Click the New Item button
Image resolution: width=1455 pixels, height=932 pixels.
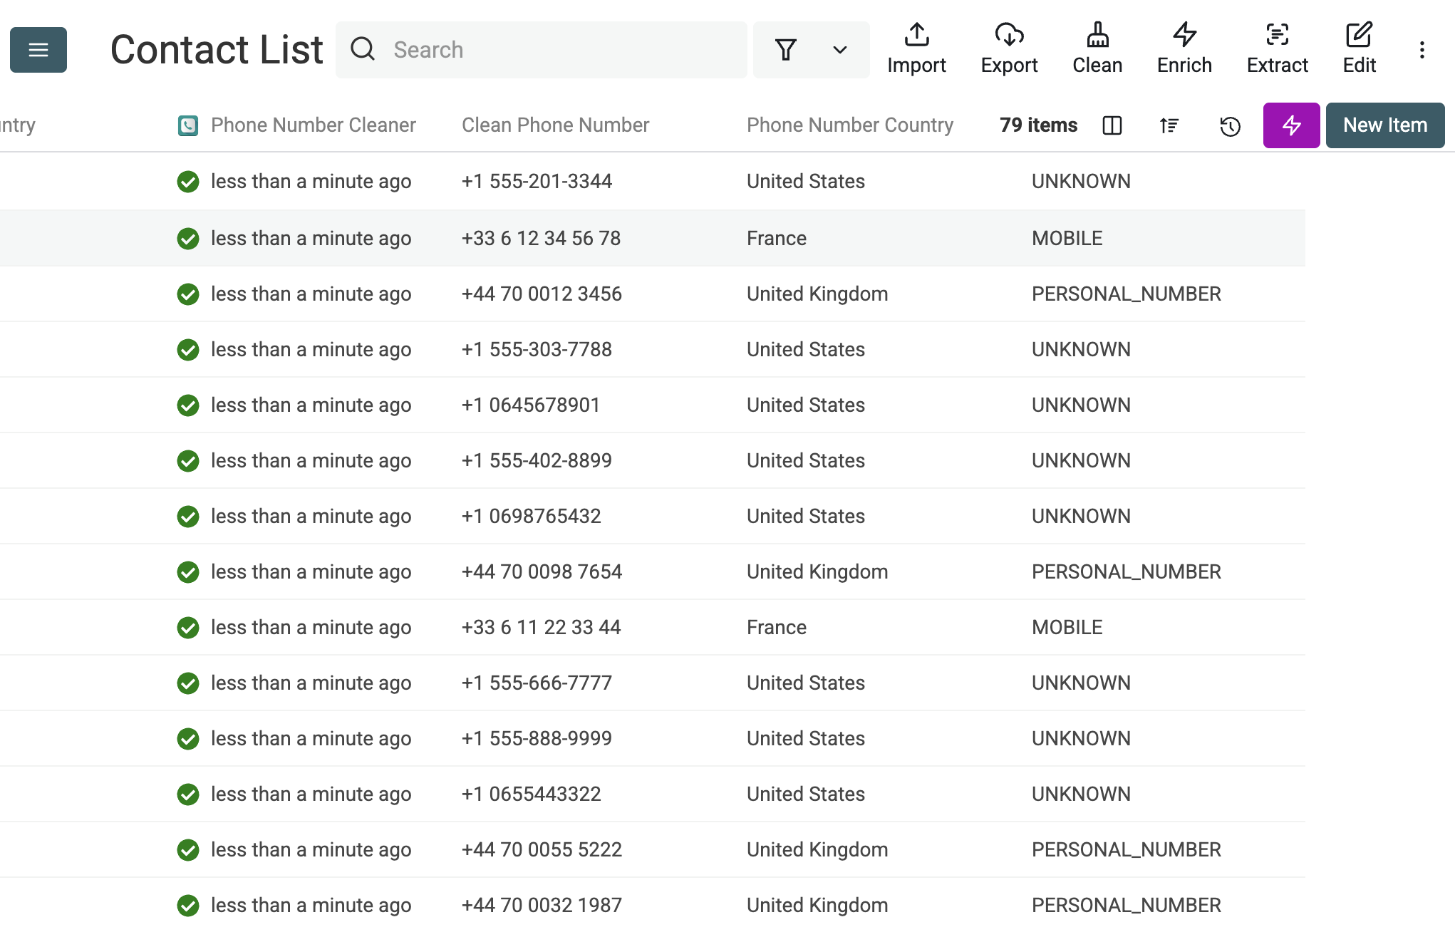tap(1384, 125)
